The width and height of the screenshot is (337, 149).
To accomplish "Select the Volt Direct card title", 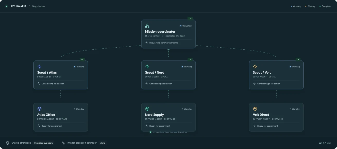I will 261,115.
